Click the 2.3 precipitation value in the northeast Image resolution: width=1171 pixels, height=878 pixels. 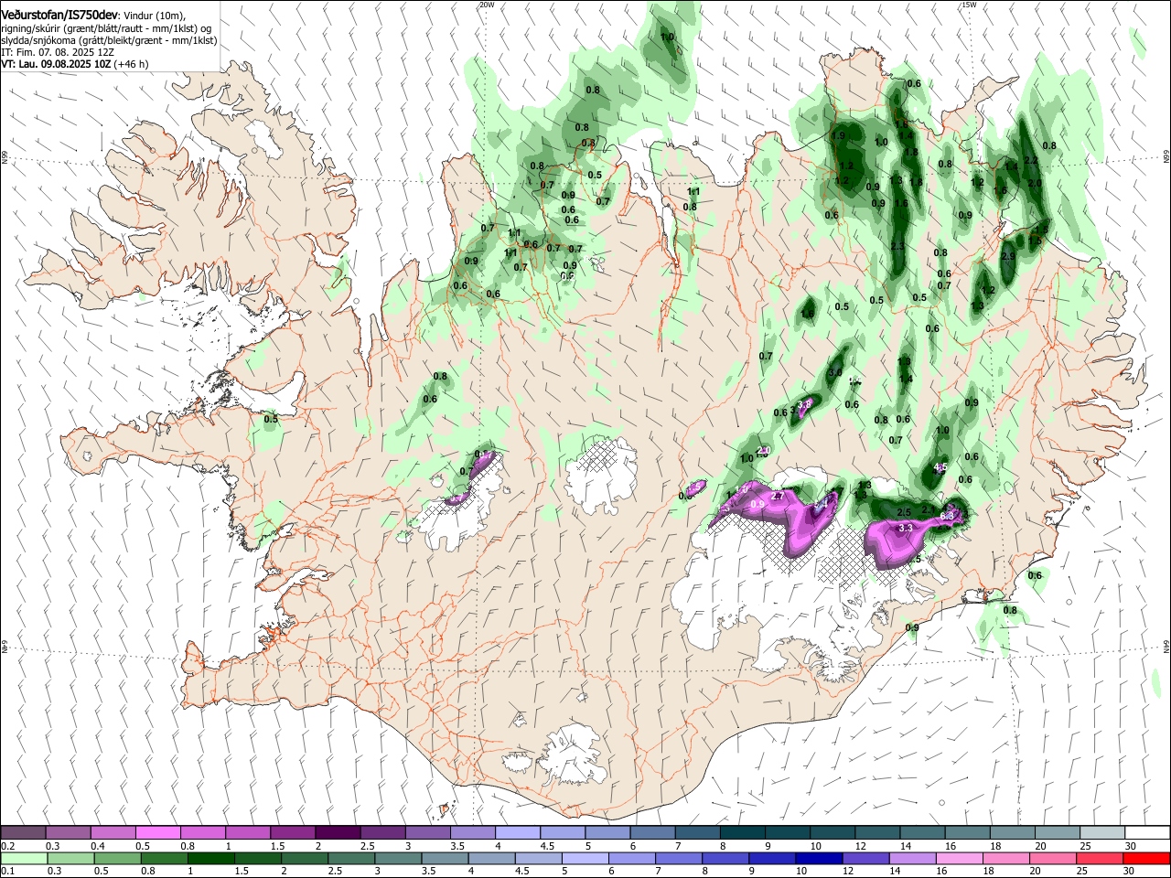click(897, 247)
